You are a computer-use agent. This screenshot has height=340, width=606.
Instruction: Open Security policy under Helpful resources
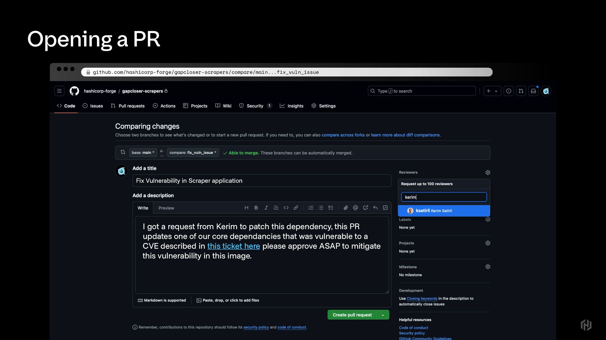tap(412, 333)
